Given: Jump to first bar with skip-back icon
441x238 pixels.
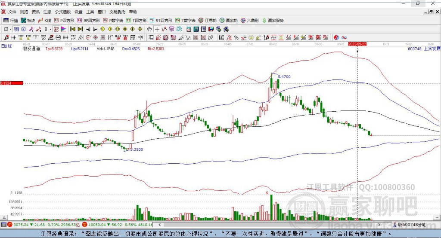Looking at the screenshot, I should pos(72,29).
